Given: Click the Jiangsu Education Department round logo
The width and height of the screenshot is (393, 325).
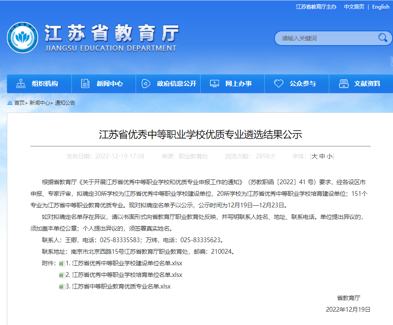Looking at the screenshot, I should click(23, 38).
